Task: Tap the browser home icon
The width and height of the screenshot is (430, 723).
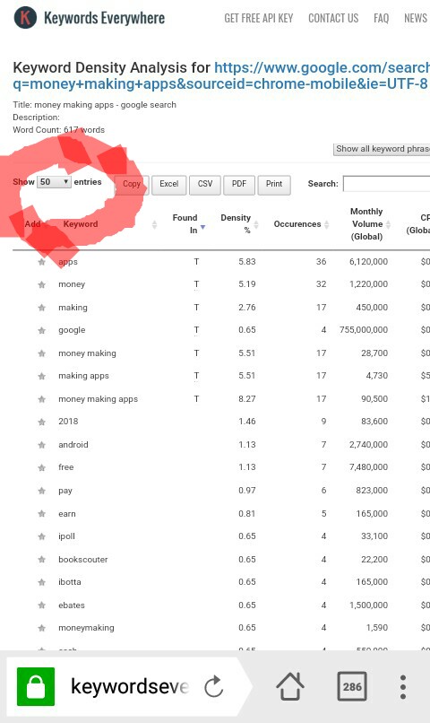Action: (290, 686)
